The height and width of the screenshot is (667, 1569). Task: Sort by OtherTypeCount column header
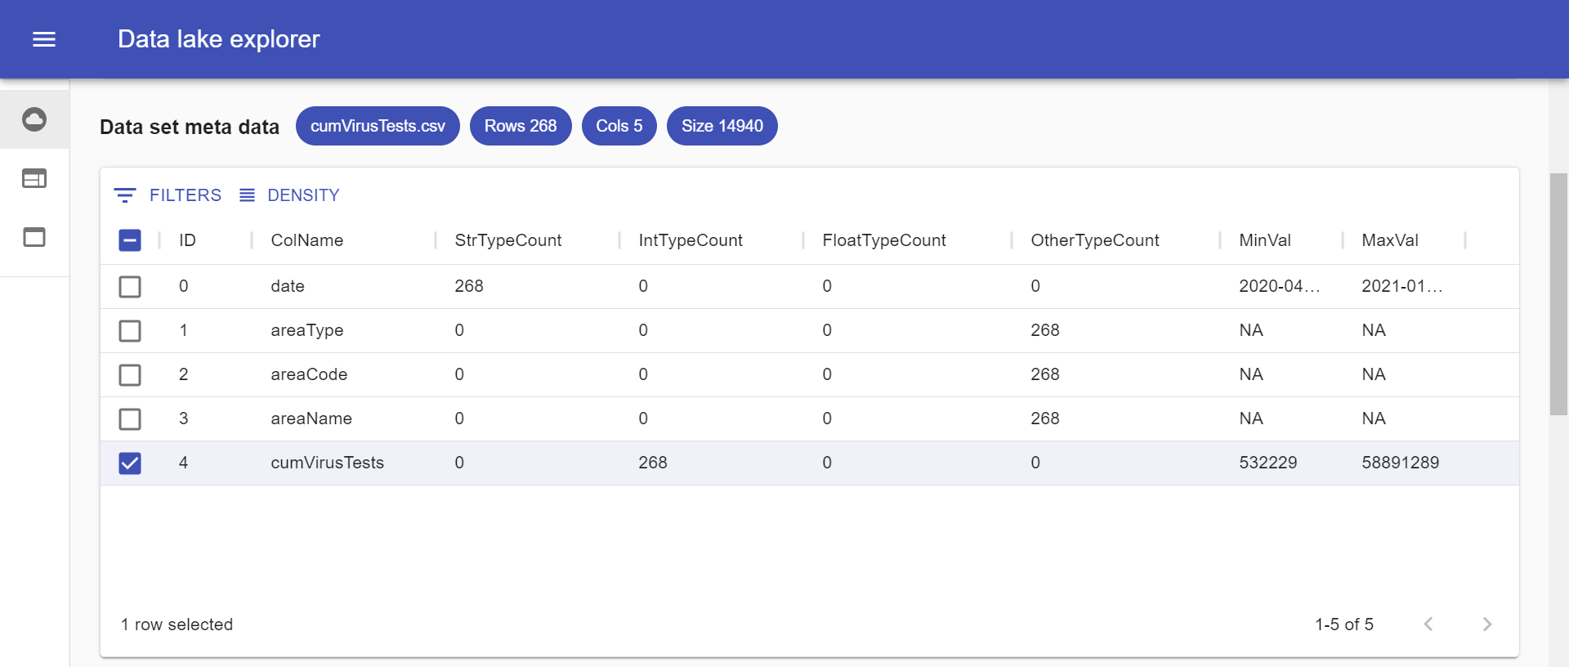[x=1095, y=240]
